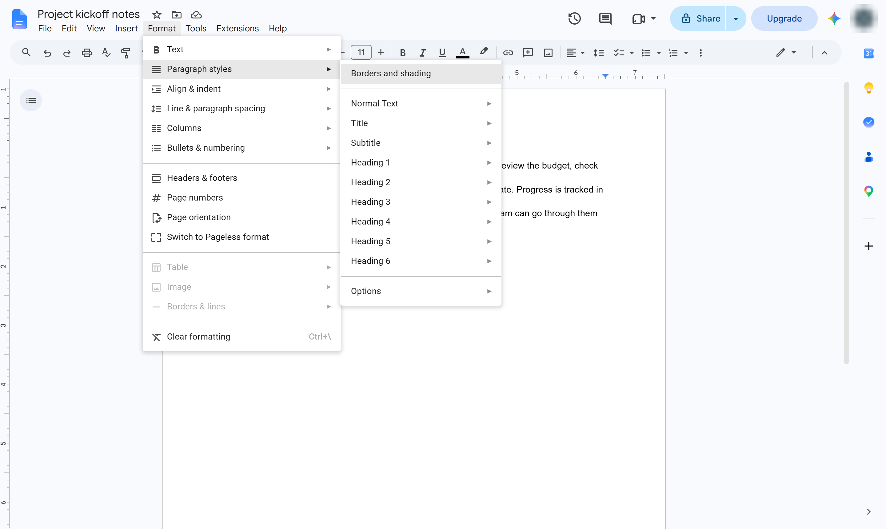
Task: Open the document outline button
Action: (x=31, y=100)
